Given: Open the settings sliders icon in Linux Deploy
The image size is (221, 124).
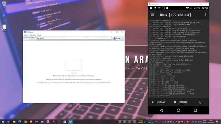Looking at the screenshot, I should pyautogui.click(x=200, y=102).
